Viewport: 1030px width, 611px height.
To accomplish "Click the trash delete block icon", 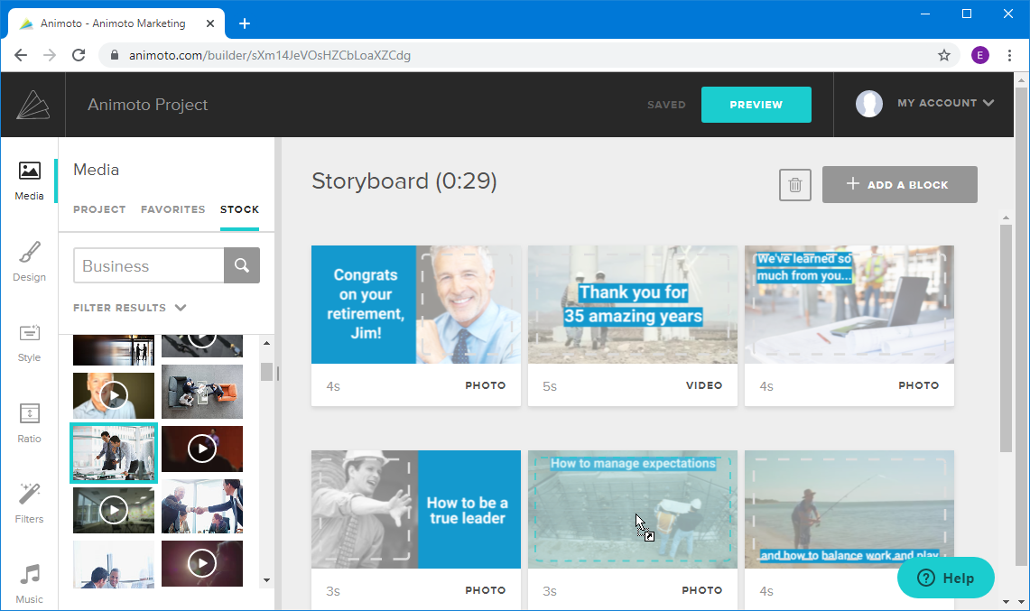I will [x=794, y=185].
